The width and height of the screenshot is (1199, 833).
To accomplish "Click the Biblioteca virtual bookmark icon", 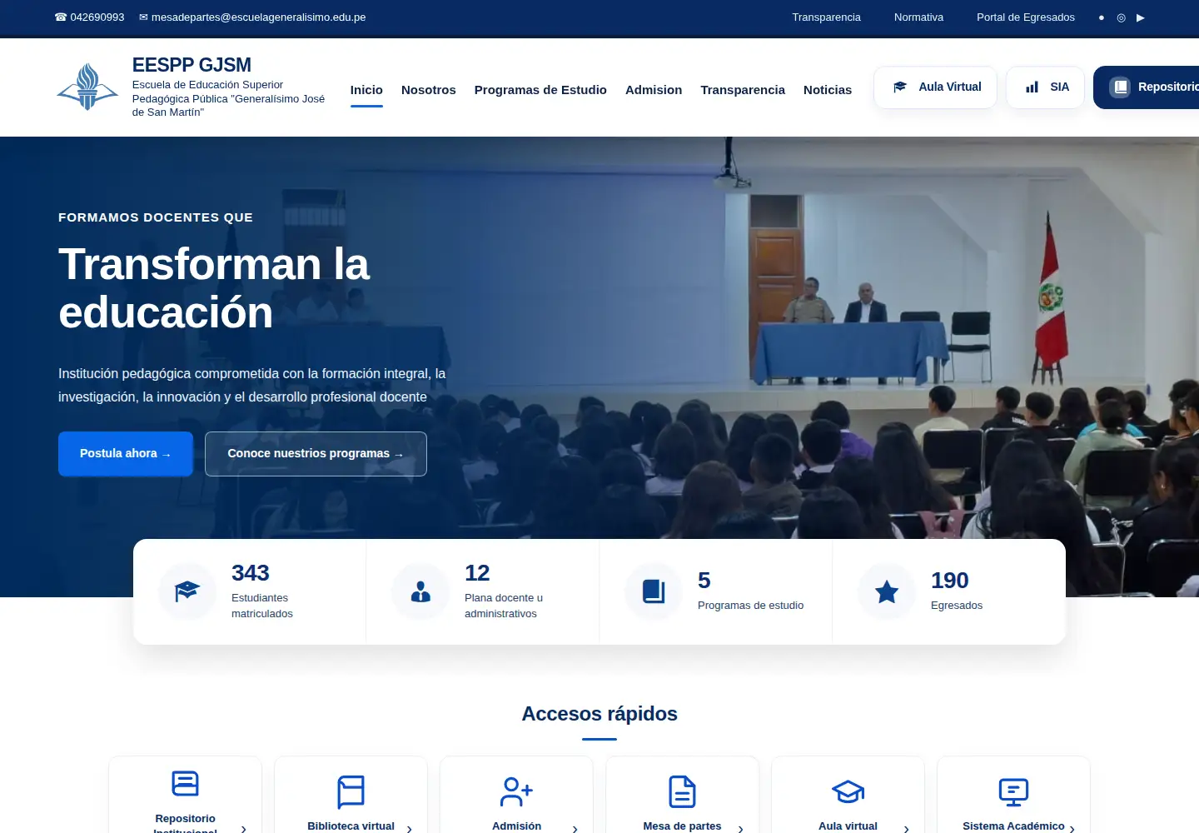I will [351, 791].
